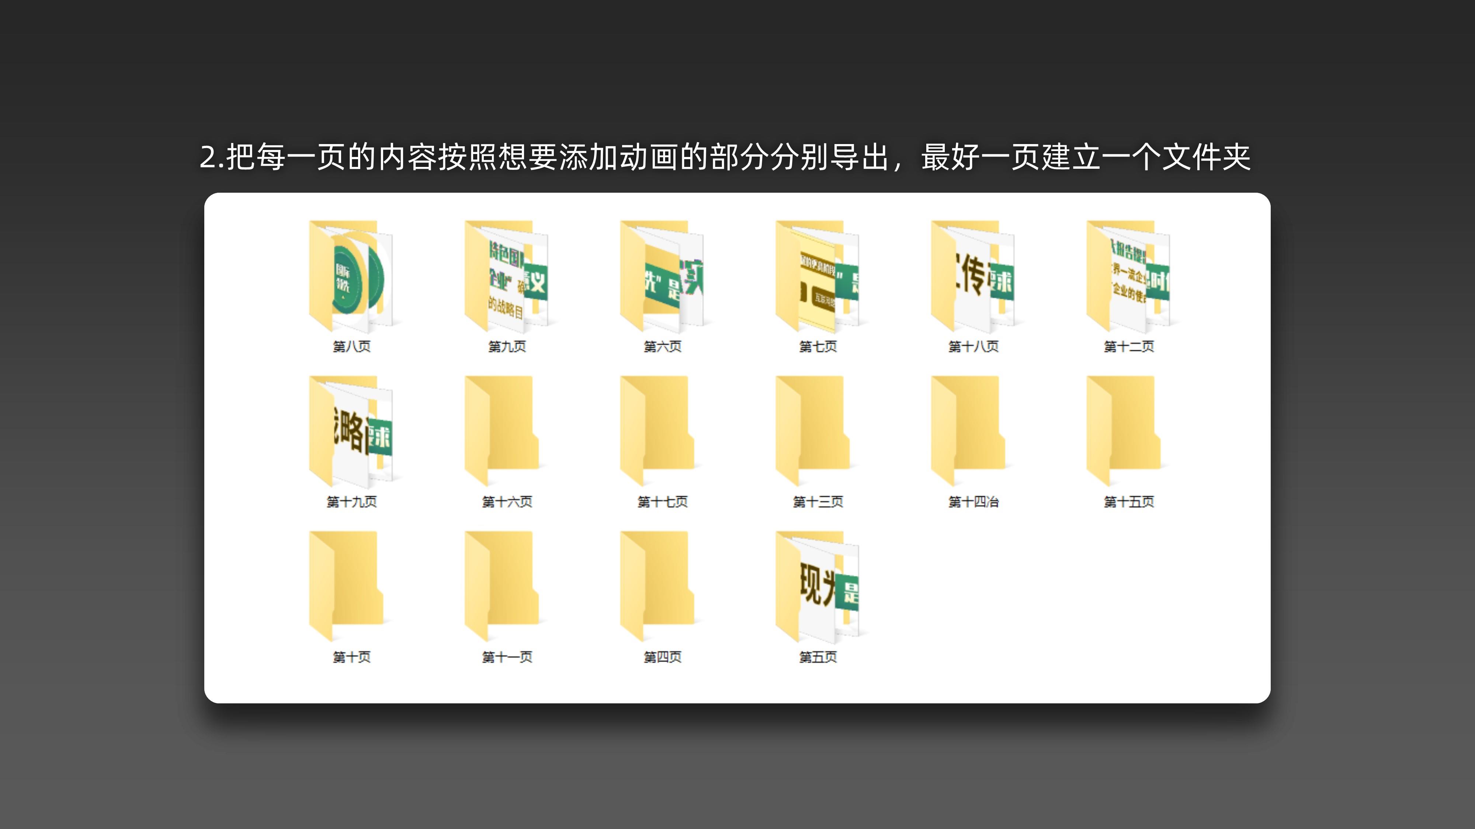Click the 第十二页 folder name text

coord(1129,346)
